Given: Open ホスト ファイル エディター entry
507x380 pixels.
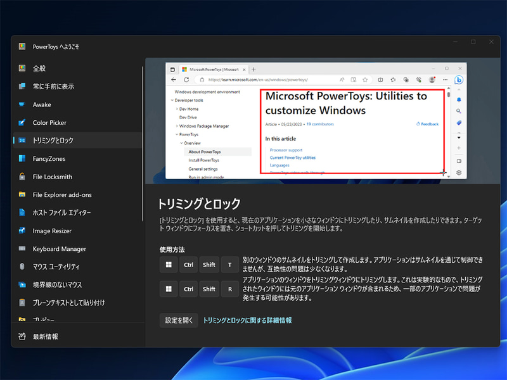Looking at the screenshot, I should tap(77, 212).
